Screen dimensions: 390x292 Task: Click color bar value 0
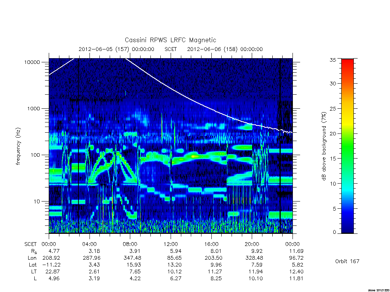[x=334, y=232]
